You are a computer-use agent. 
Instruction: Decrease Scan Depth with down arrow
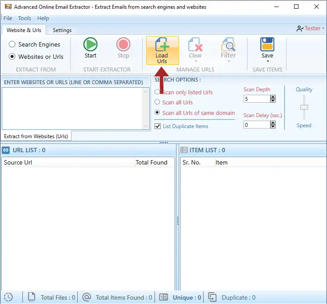point(273,100)
